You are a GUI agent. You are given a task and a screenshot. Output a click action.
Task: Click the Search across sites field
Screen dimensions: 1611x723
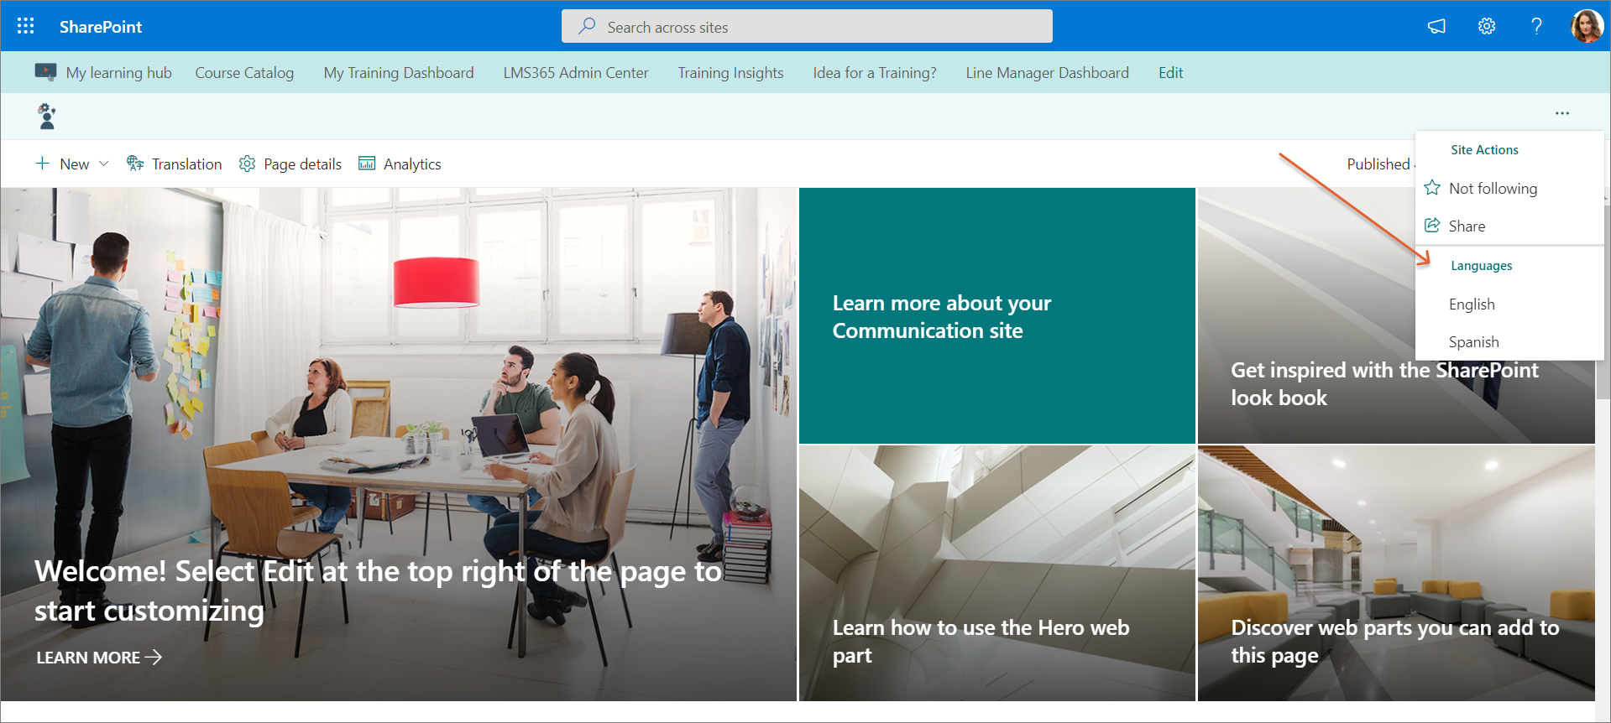[806, 27]
